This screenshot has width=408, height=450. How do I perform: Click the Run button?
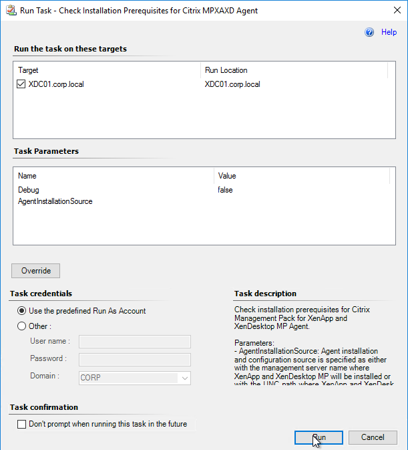(x=319, y=437)
